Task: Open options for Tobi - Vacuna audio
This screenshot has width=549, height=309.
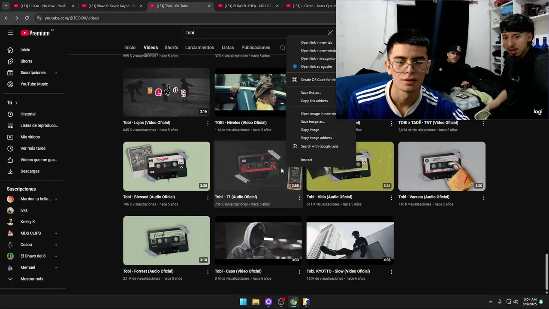Action: point(483,198)
